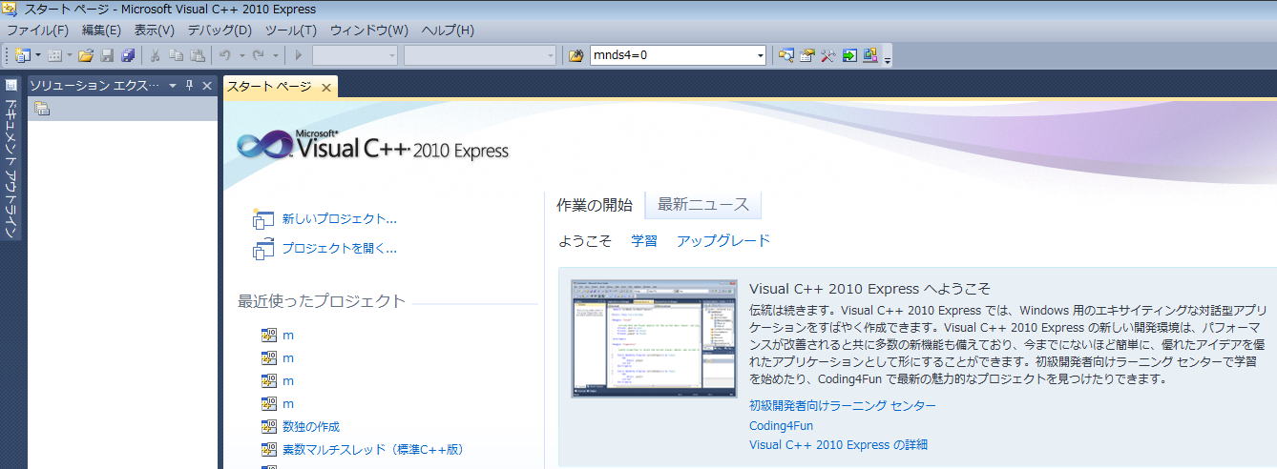
Task: Close the スタート ページ tab
Action: tap(325, 87)
